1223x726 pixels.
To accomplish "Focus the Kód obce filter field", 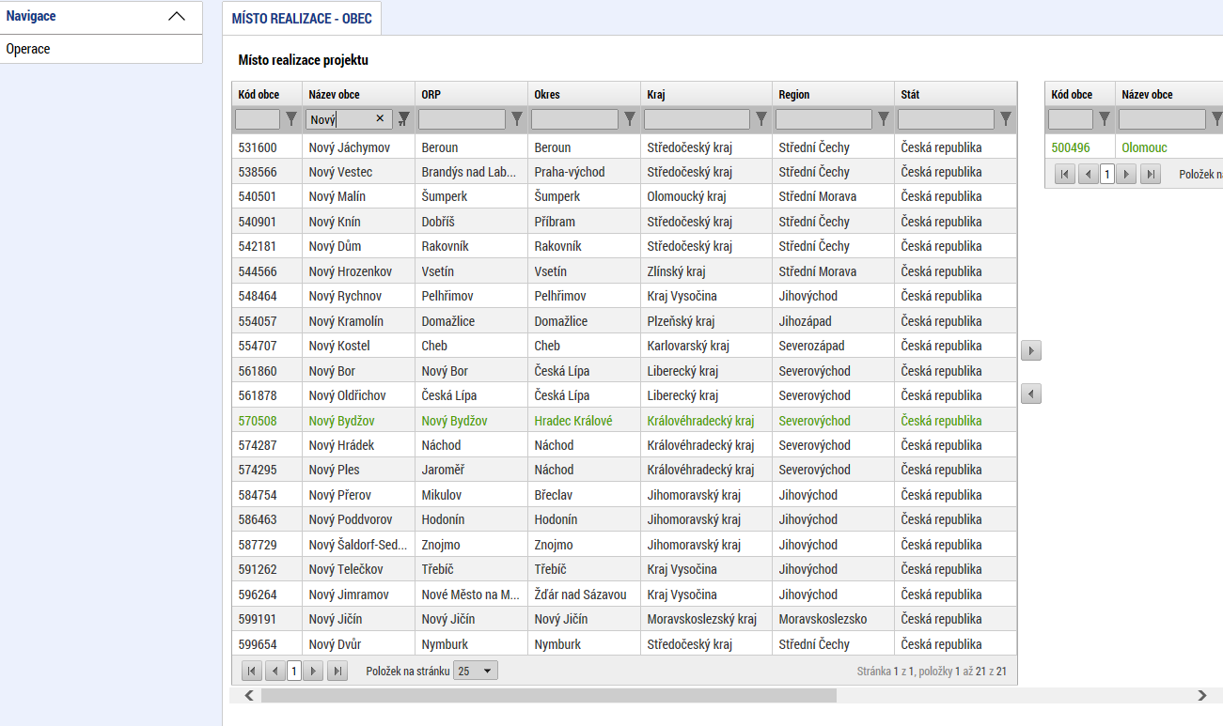I will pos(258,119).
